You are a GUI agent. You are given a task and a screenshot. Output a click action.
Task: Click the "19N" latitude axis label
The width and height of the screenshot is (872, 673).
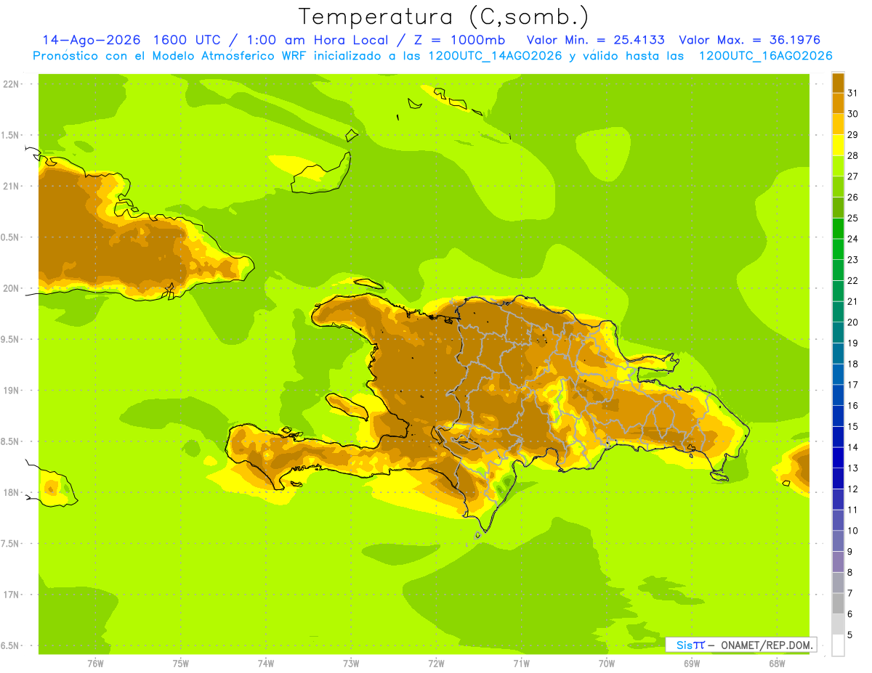coord(12,390)
